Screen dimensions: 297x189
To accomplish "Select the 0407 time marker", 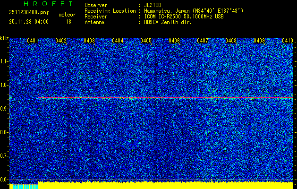I will 203,41.
